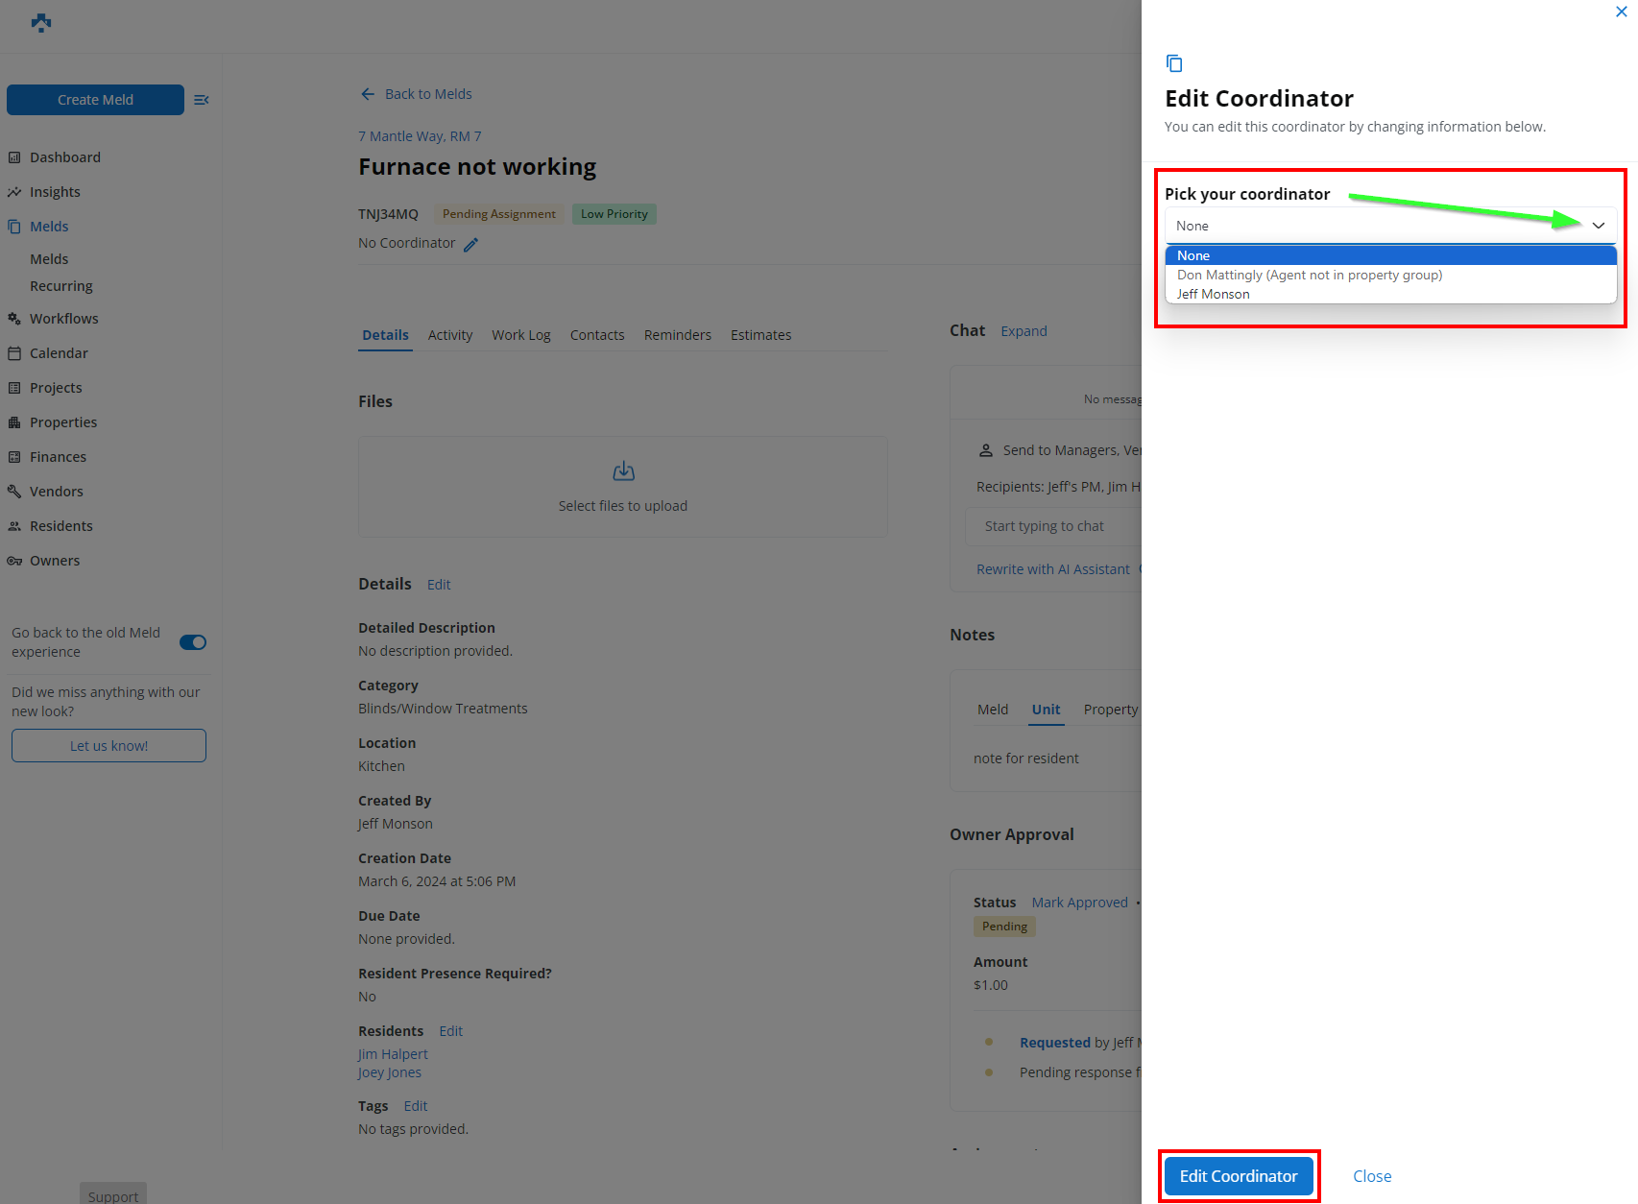Switch to the Activity tab
Image resolution: width=1638 pixels, height=1204 pixels.
click(x=449, y=335)
